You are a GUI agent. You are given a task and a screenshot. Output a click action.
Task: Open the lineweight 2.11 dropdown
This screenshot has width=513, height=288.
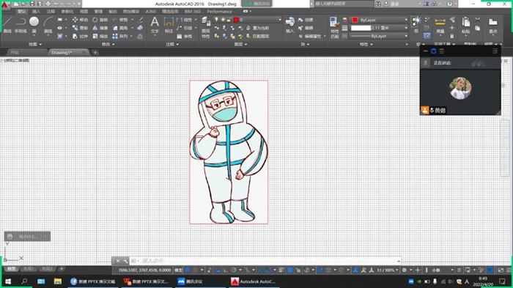(379, 28)
